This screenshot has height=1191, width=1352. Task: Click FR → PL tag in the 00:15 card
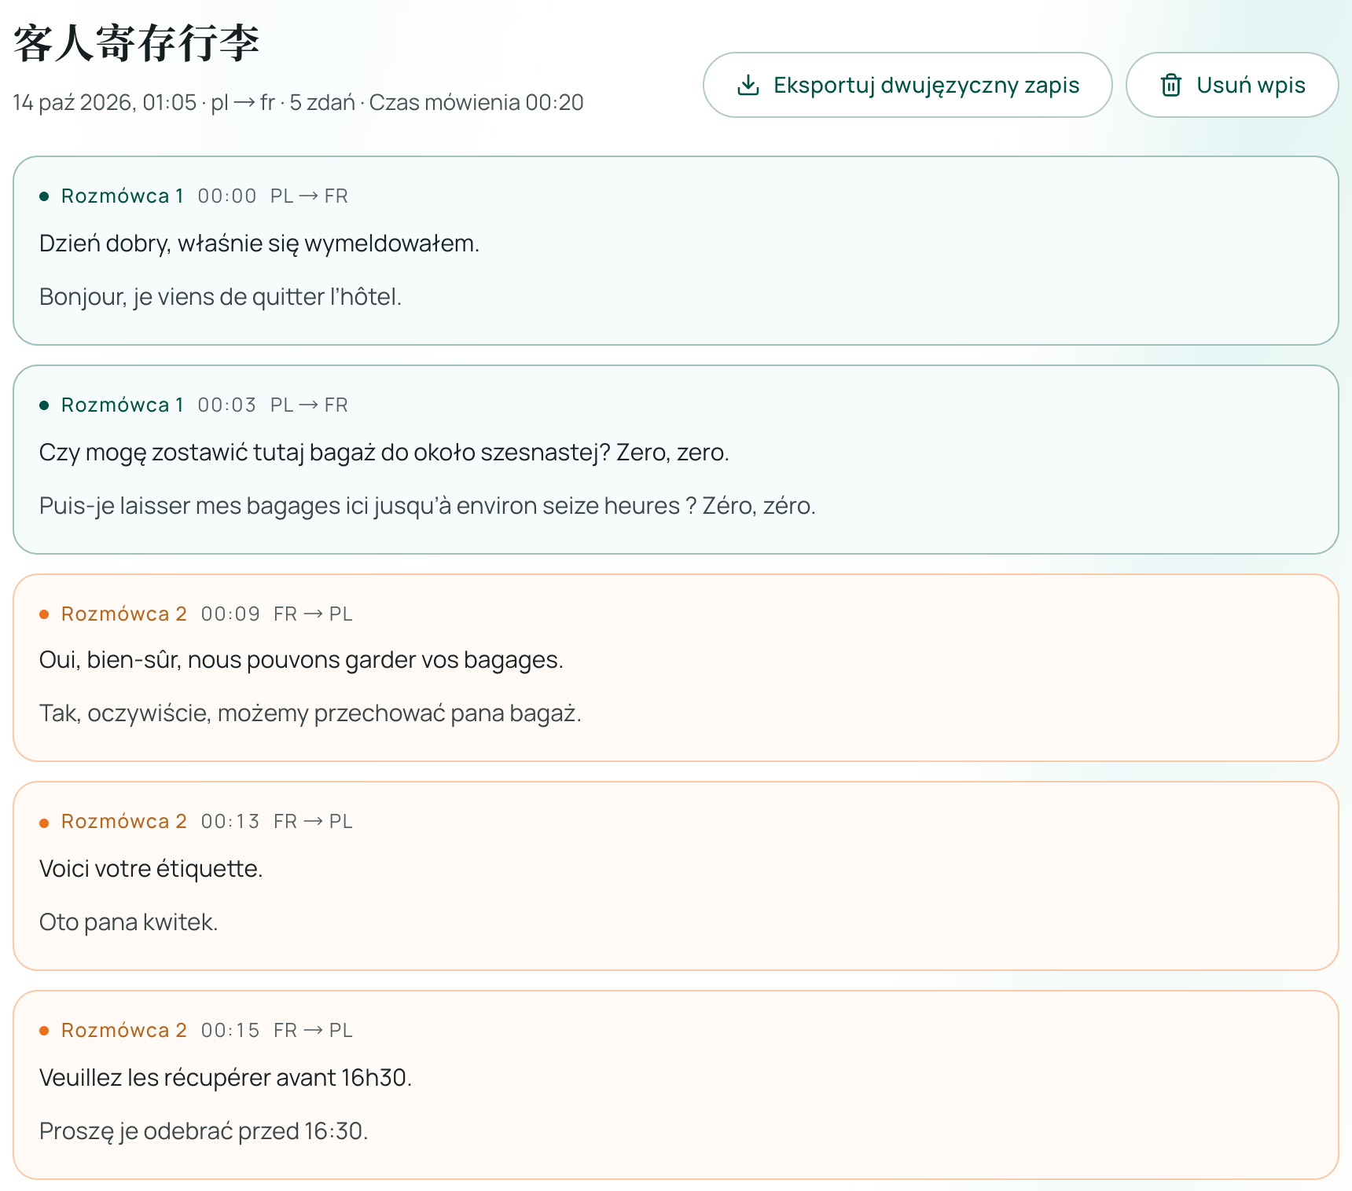click(313, 1030)
